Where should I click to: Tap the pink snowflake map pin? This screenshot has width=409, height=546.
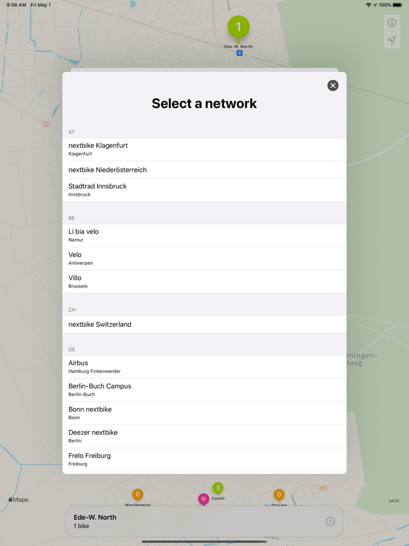tap(204, 499)
